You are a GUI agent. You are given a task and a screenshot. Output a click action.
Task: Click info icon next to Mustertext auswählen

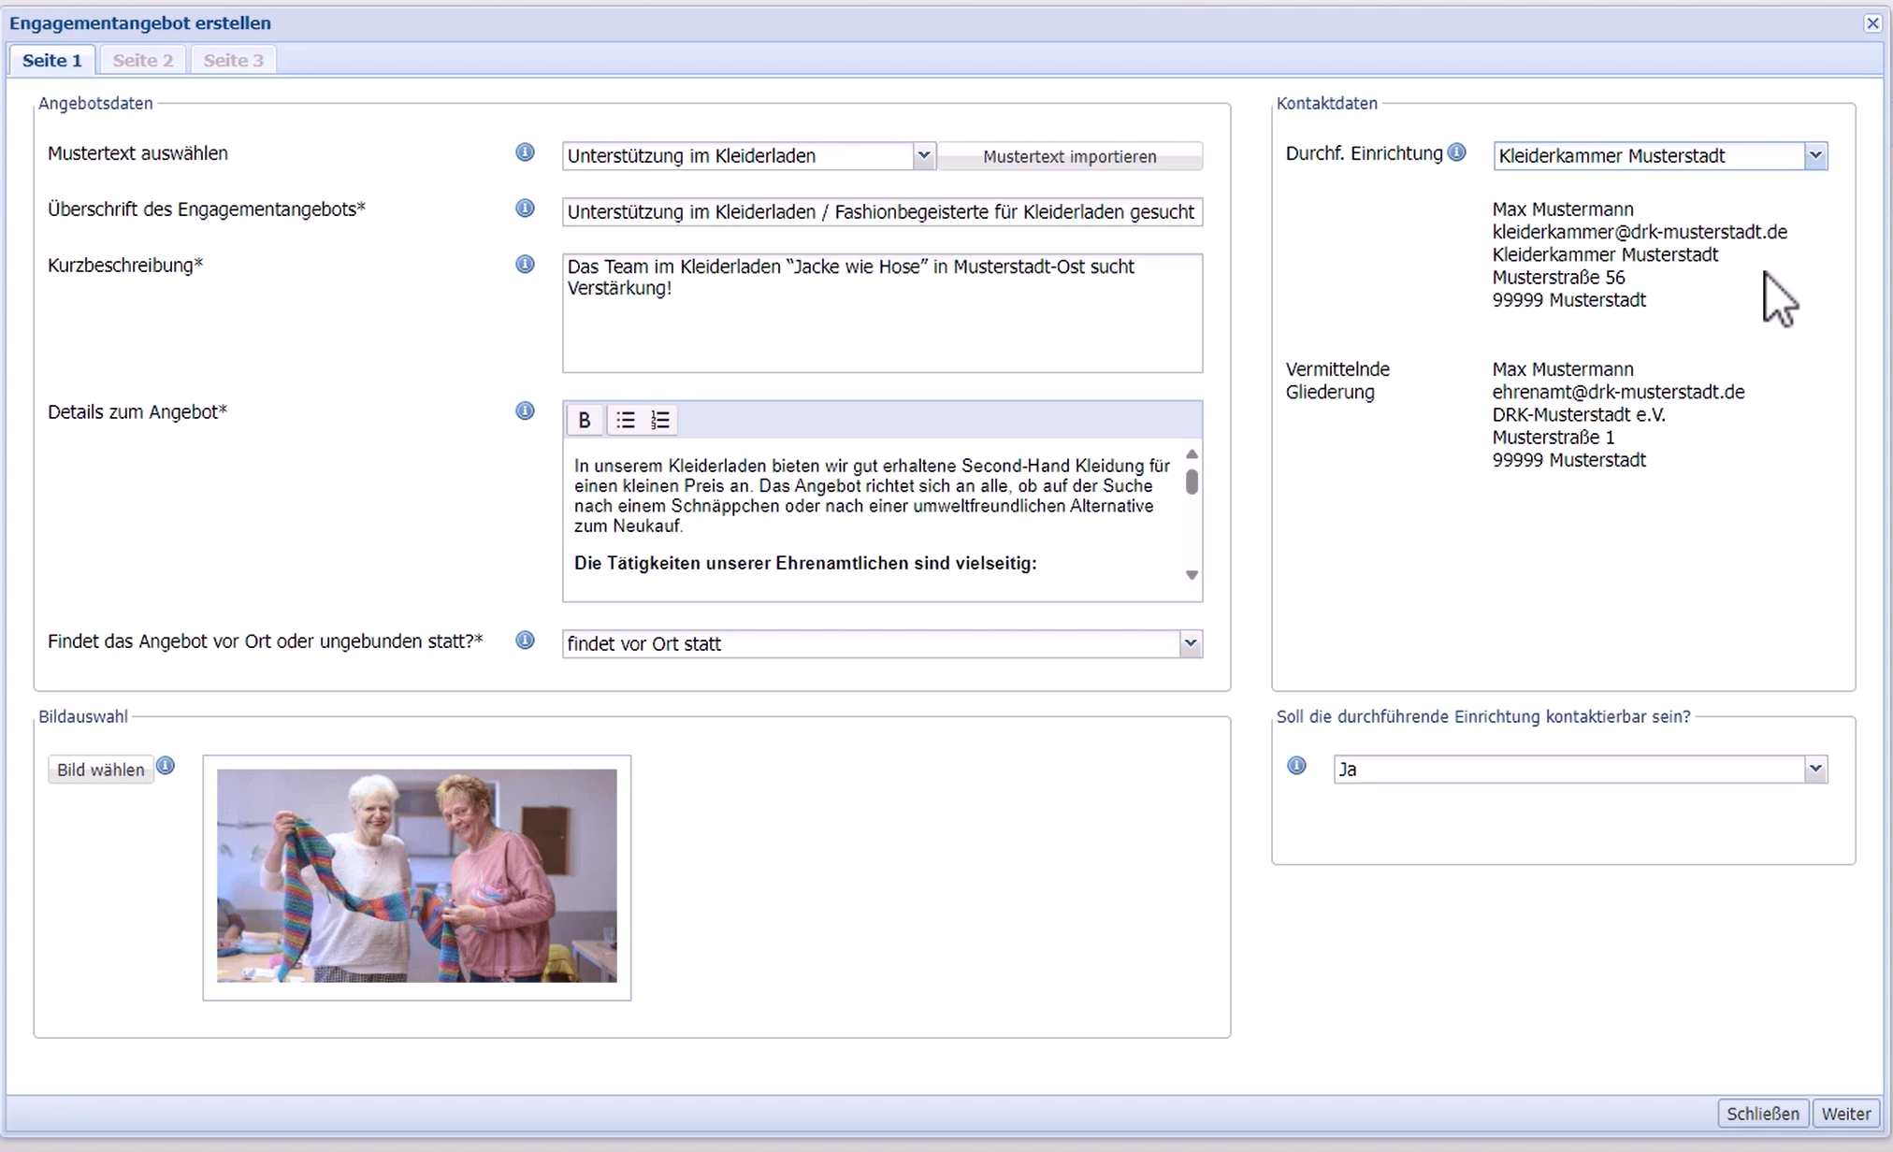click(x=525, y=152)
